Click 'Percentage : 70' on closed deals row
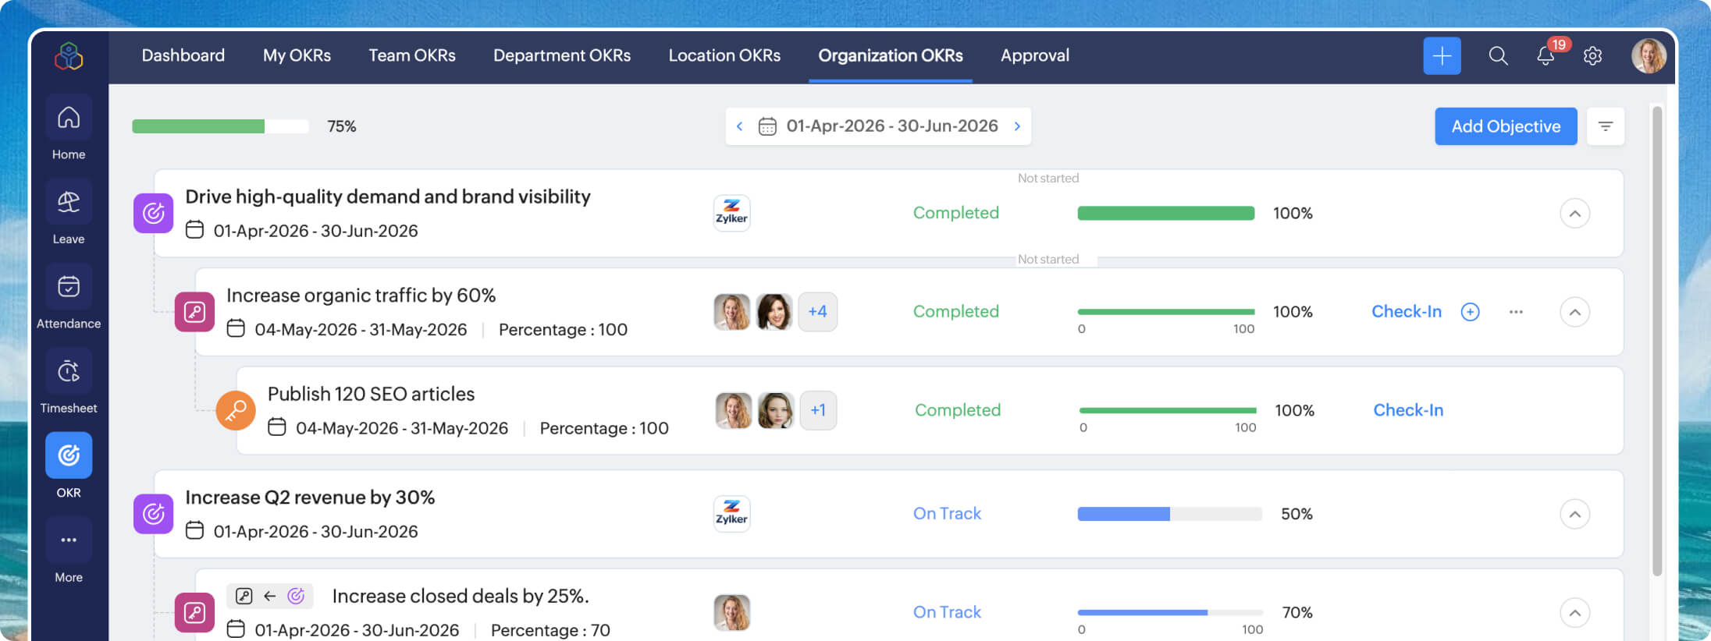Screen dimensions: 1711x641 550,630
